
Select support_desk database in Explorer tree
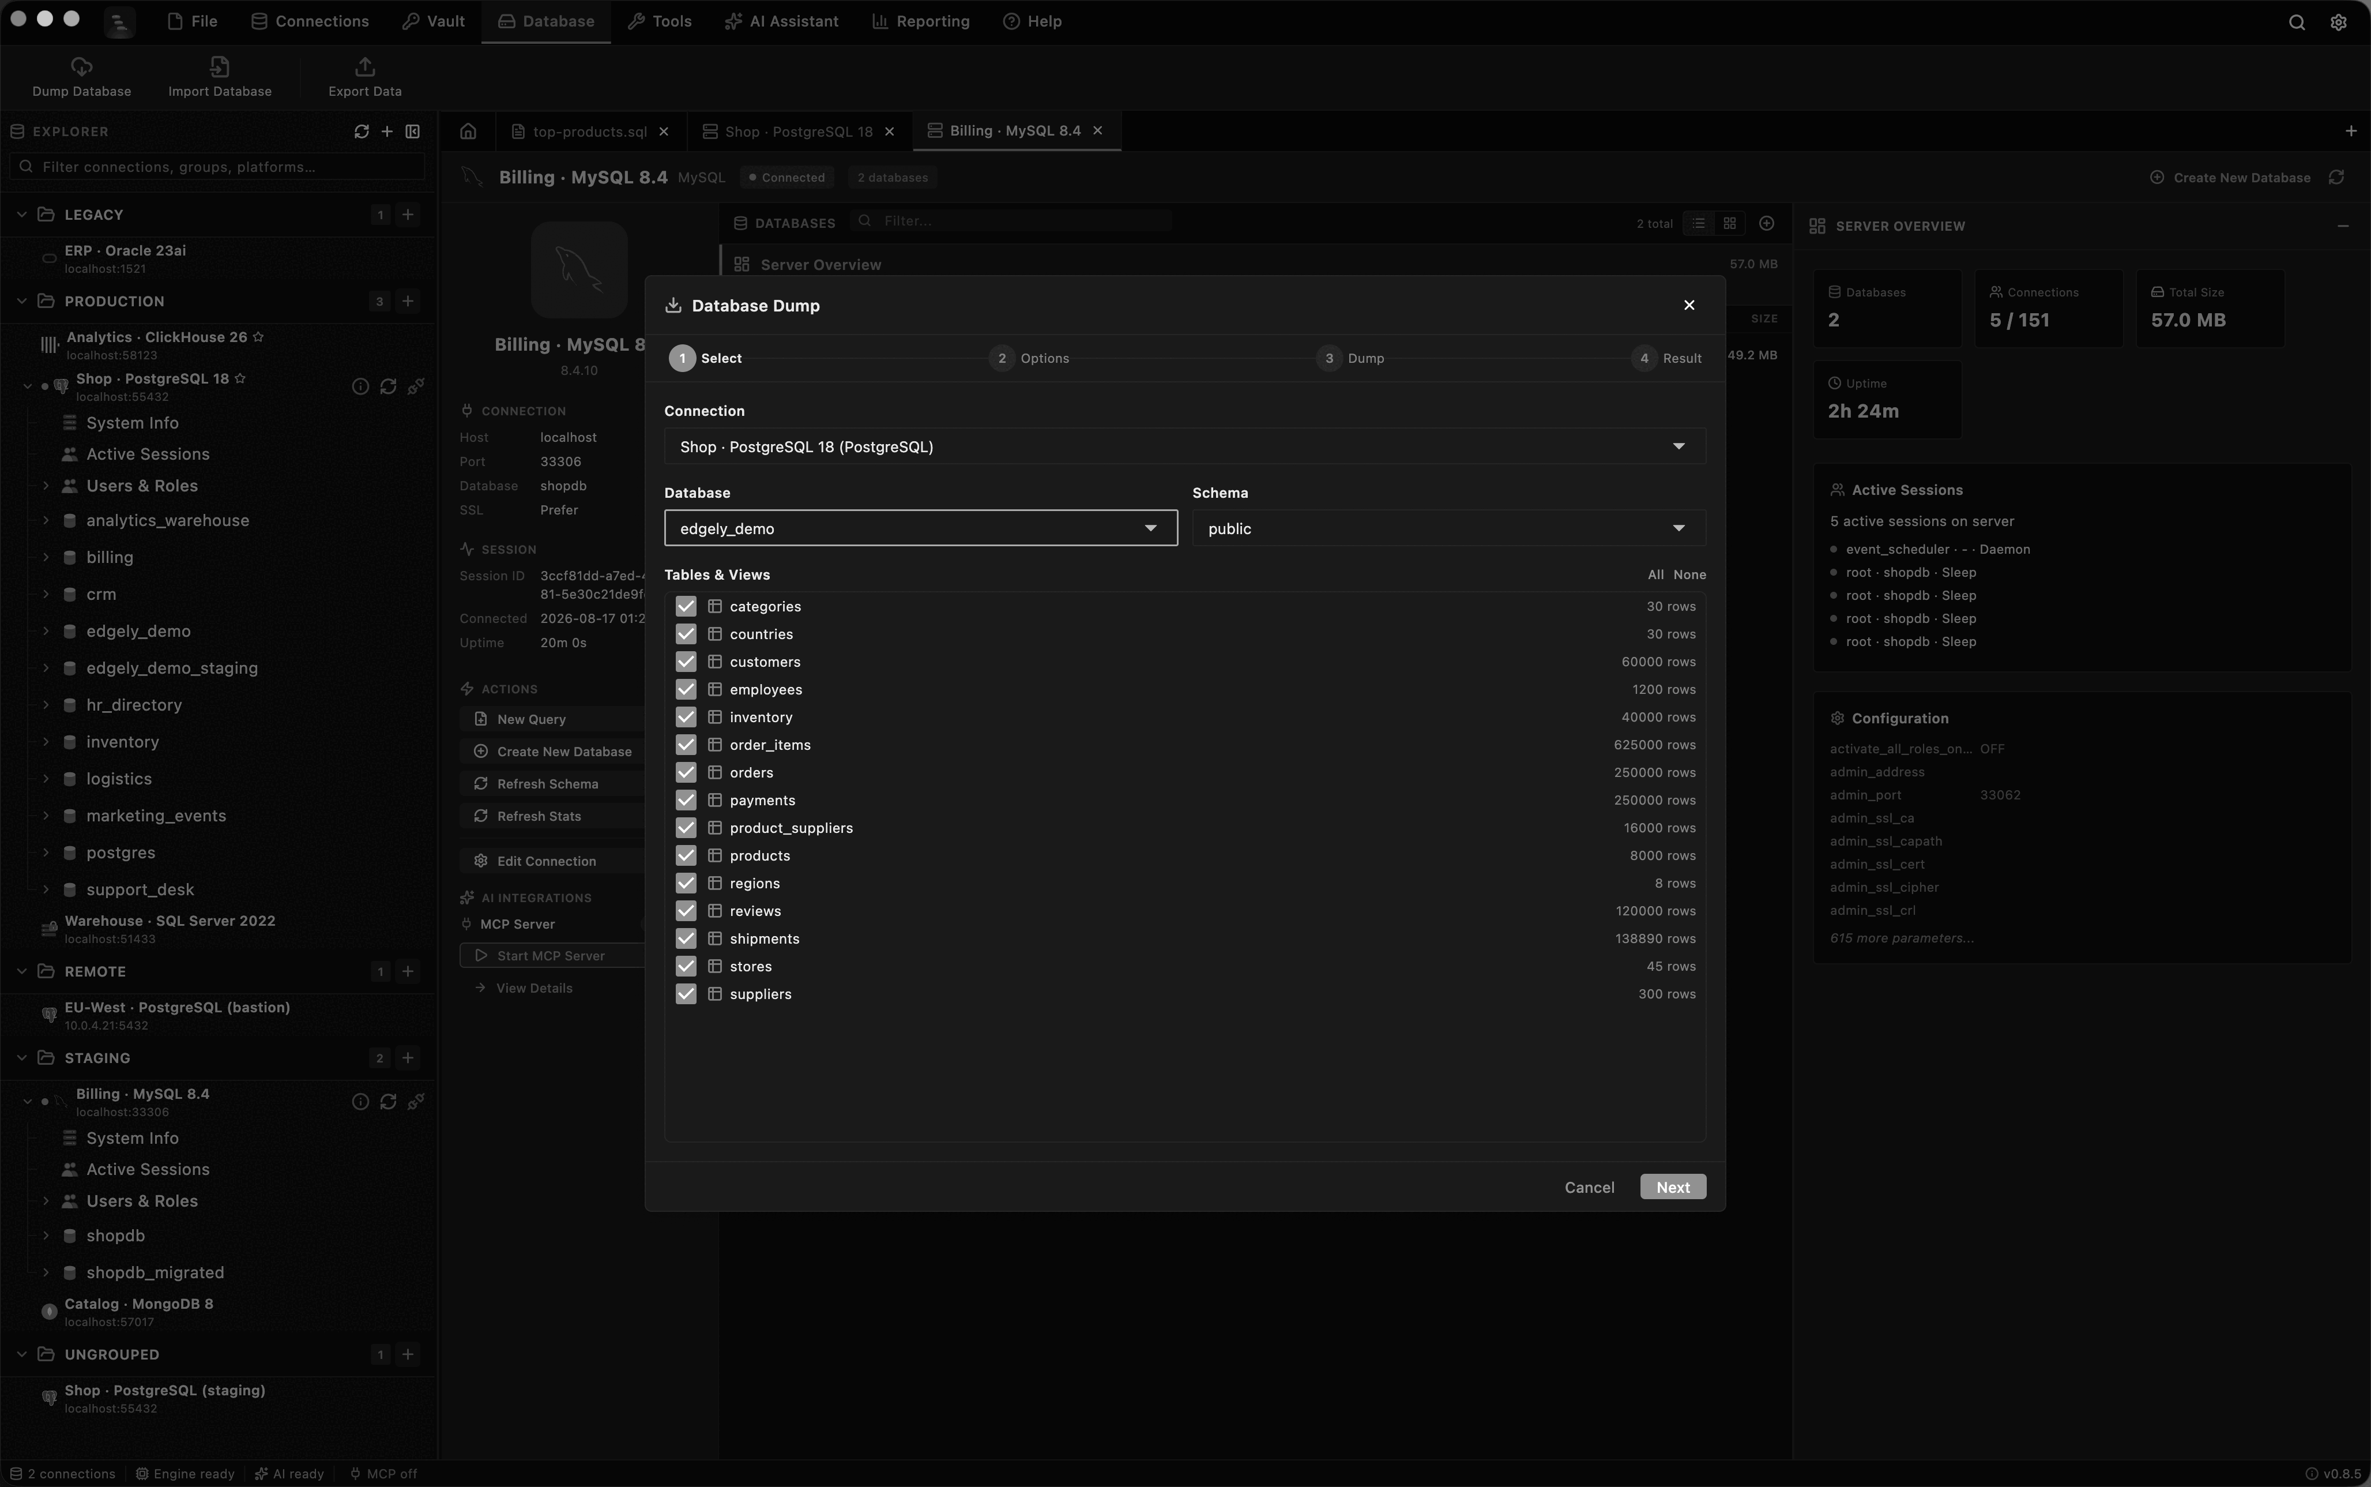point(140,890)
